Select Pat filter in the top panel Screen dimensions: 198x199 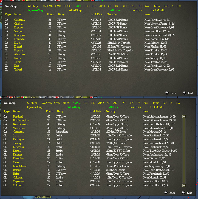tap(166, 6)
